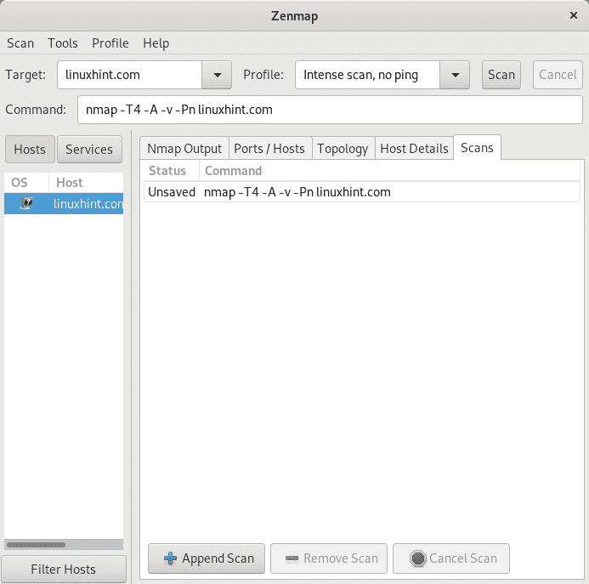Select the Hosts button
Image resolution: width=589 pixels, height=584 pixels.
pos(30,150)
